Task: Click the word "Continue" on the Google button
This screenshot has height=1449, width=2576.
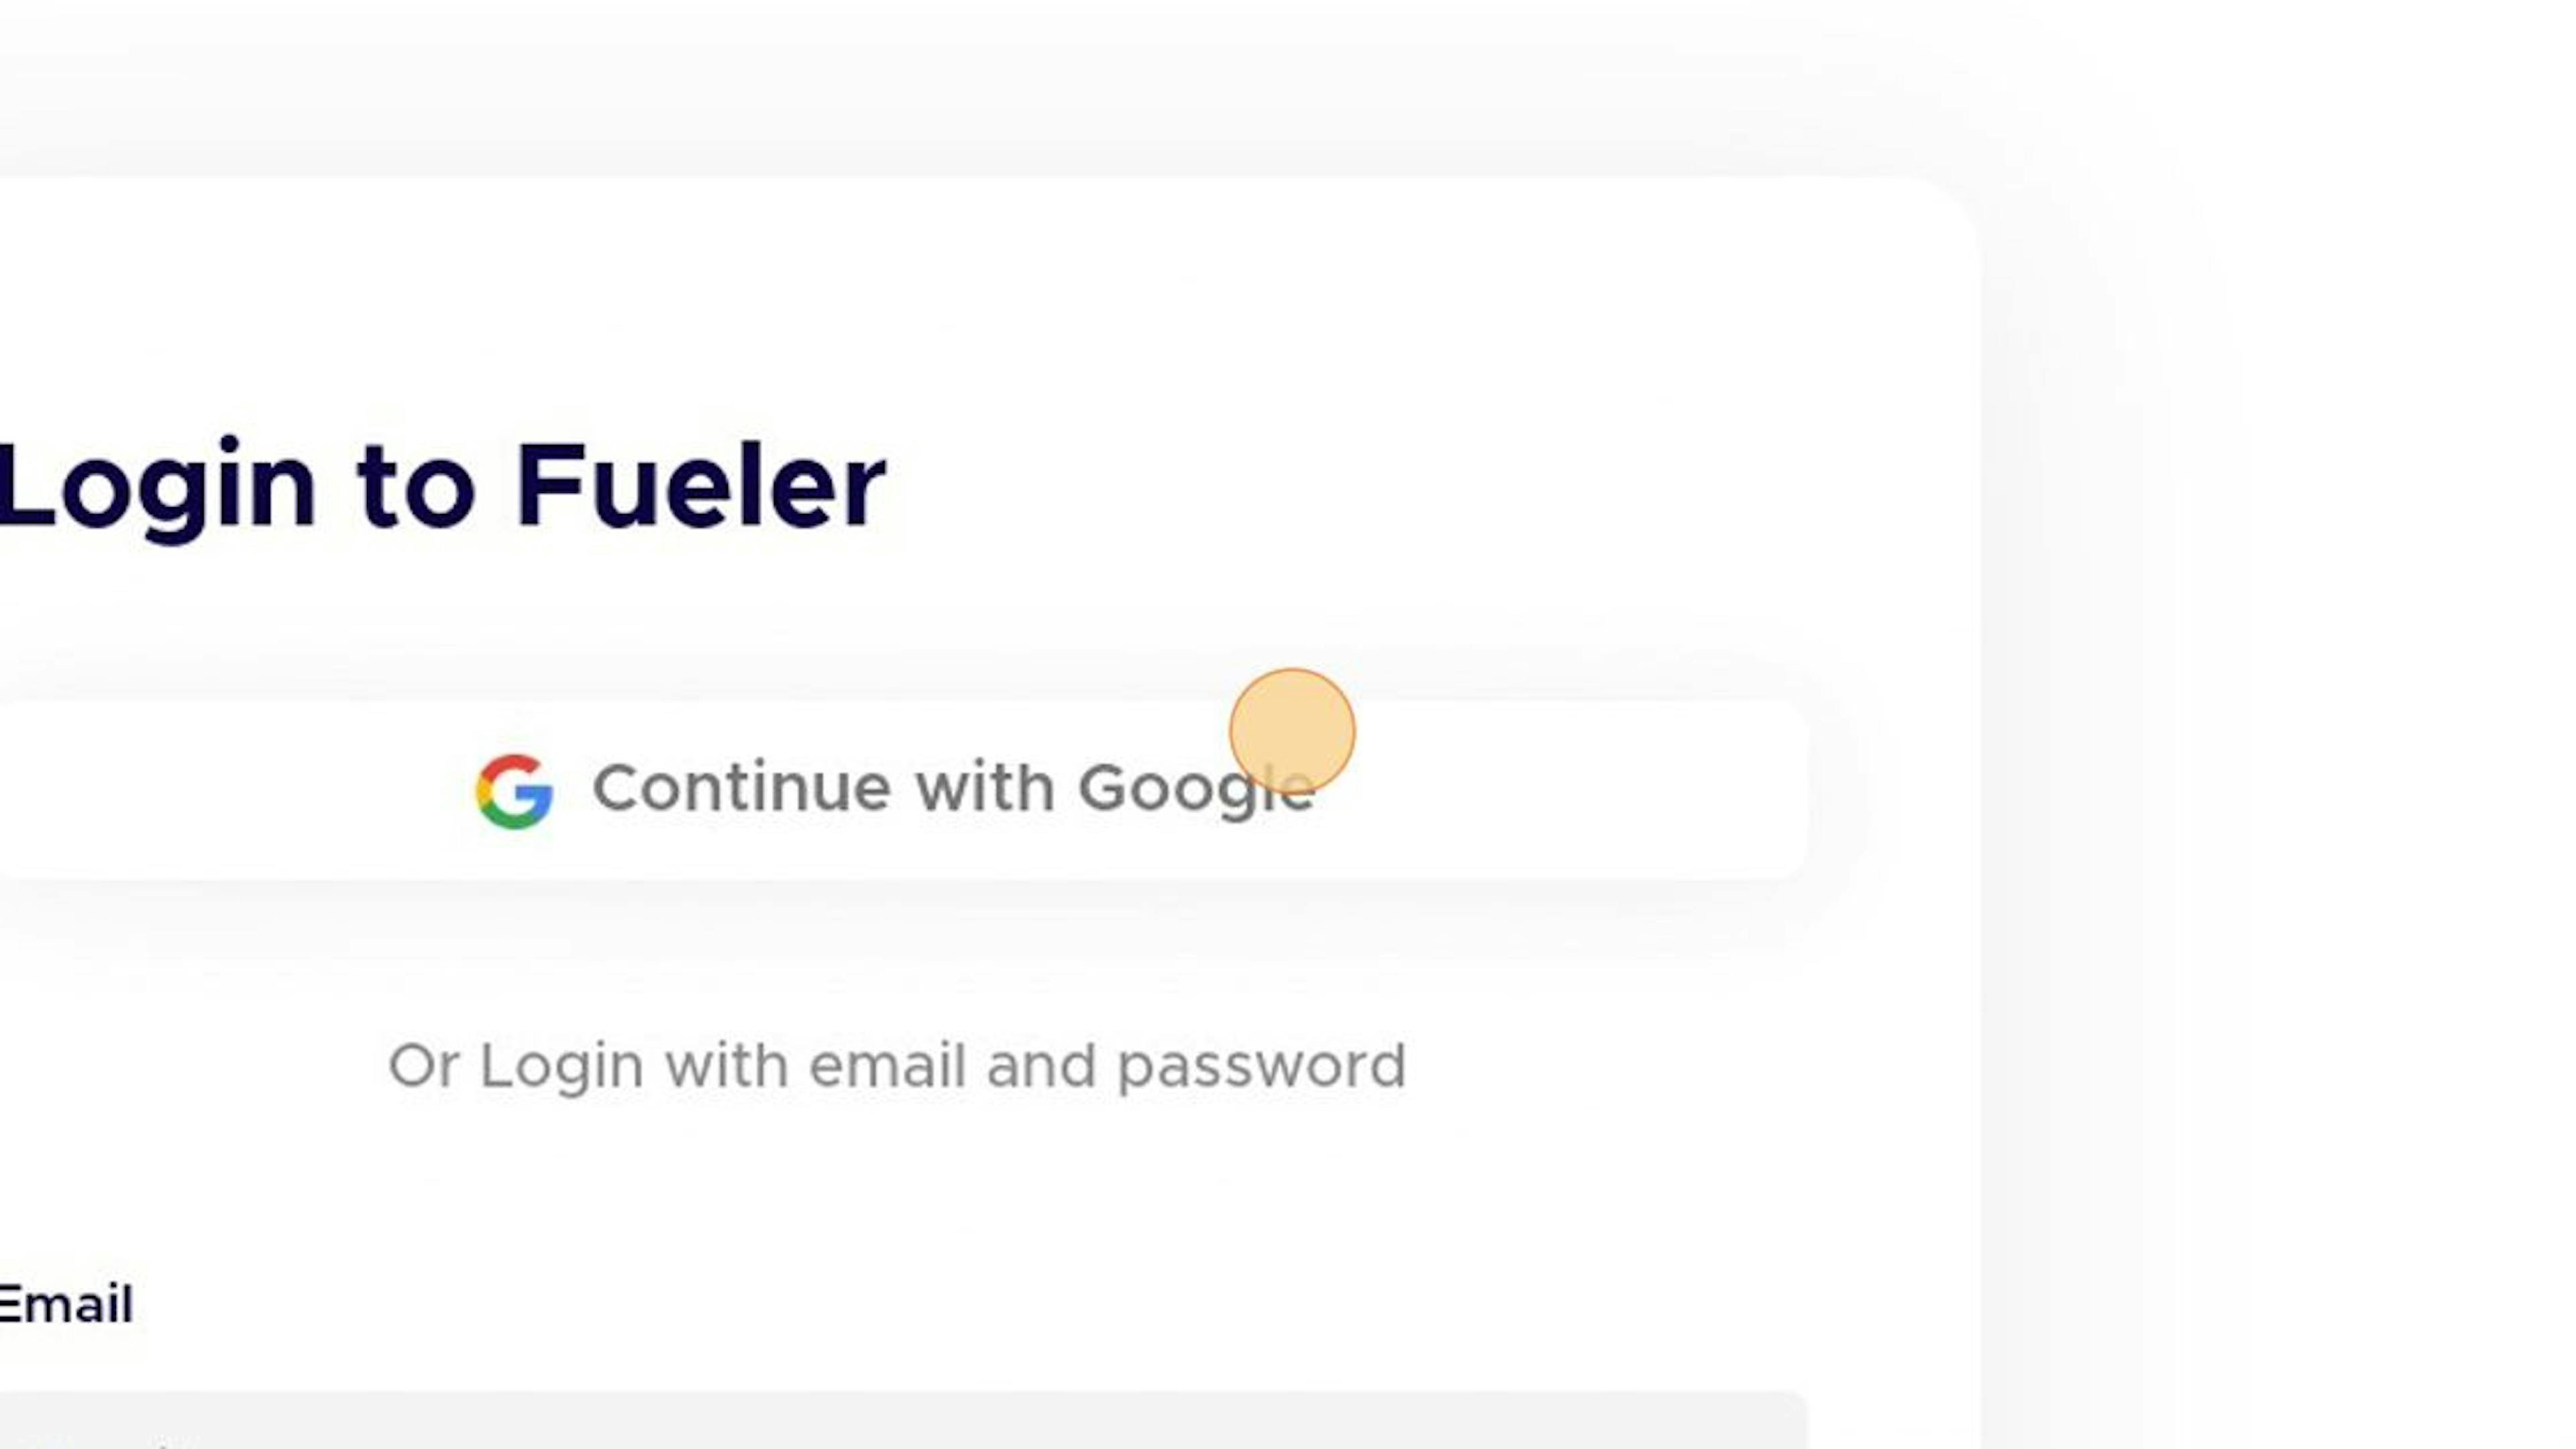Action: (x=741, y=788)
